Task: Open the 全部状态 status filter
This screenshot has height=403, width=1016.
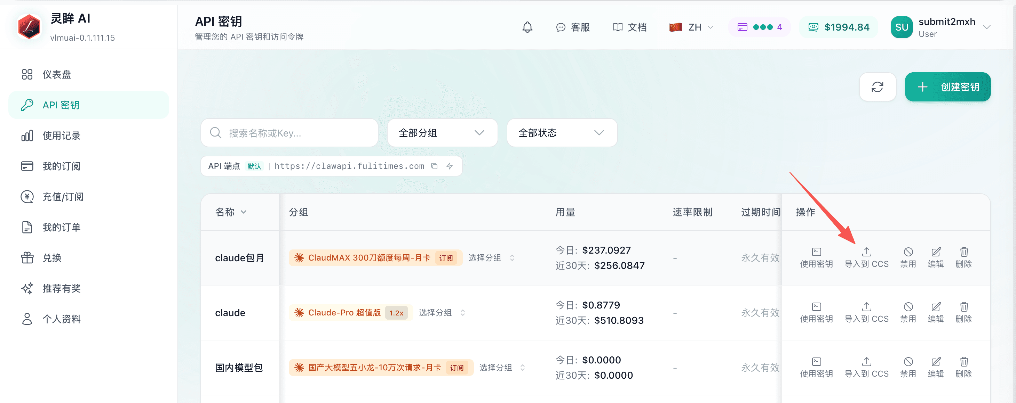Action: click(561, 133)
